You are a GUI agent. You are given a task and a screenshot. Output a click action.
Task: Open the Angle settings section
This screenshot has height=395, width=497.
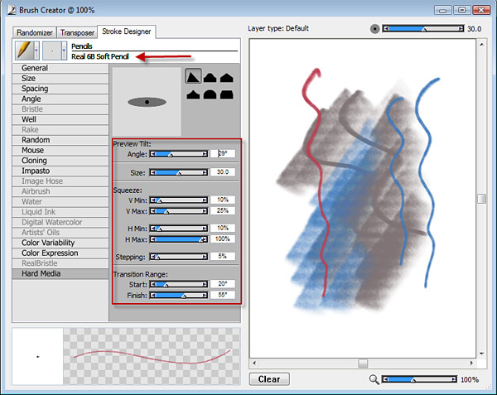coord(60,99)
